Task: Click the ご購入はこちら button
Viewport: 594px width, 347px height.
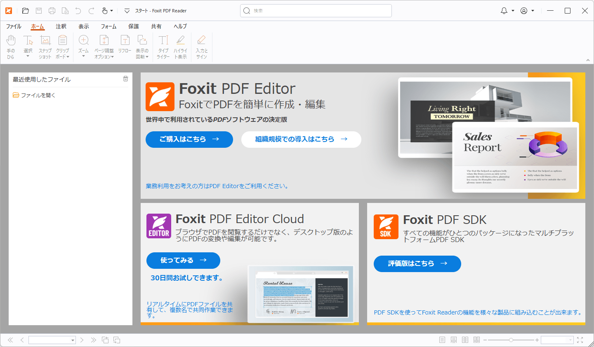Action: pos(189,139)
